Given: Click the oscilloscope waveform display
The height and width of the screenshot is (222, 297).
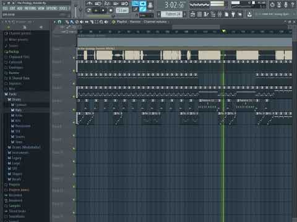Looking at the screenshot, I should click(199, 4).
